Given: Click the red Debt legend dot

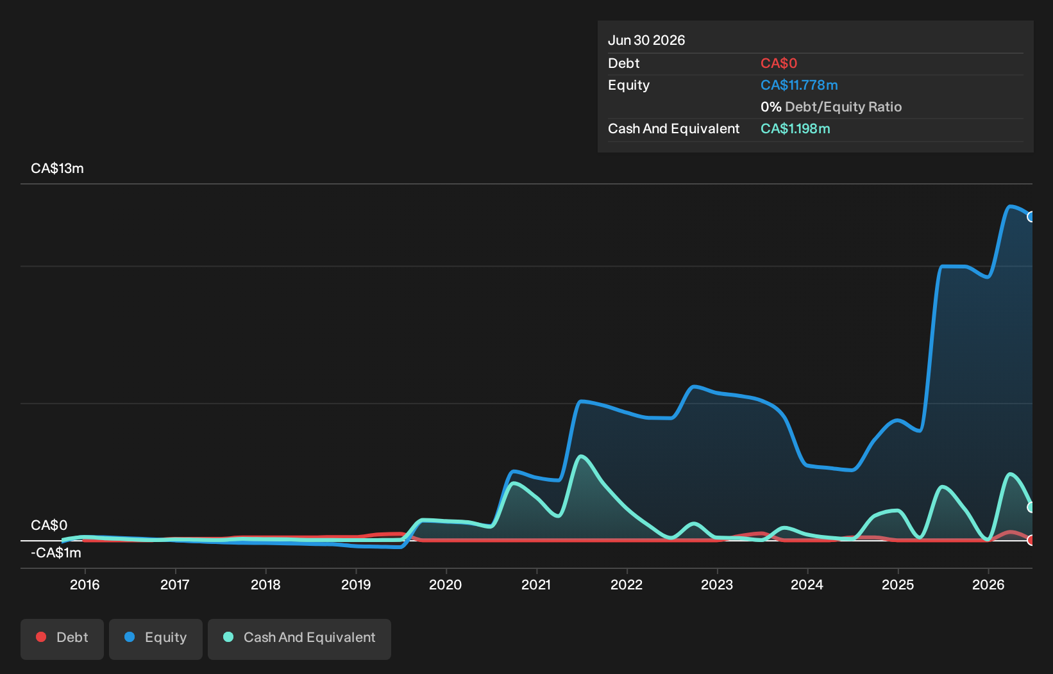Looking at the screenshot, I should 41,637.
